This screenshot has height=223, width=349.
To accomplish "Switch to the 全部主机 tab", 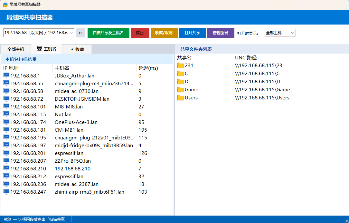I will click(16, 49).
